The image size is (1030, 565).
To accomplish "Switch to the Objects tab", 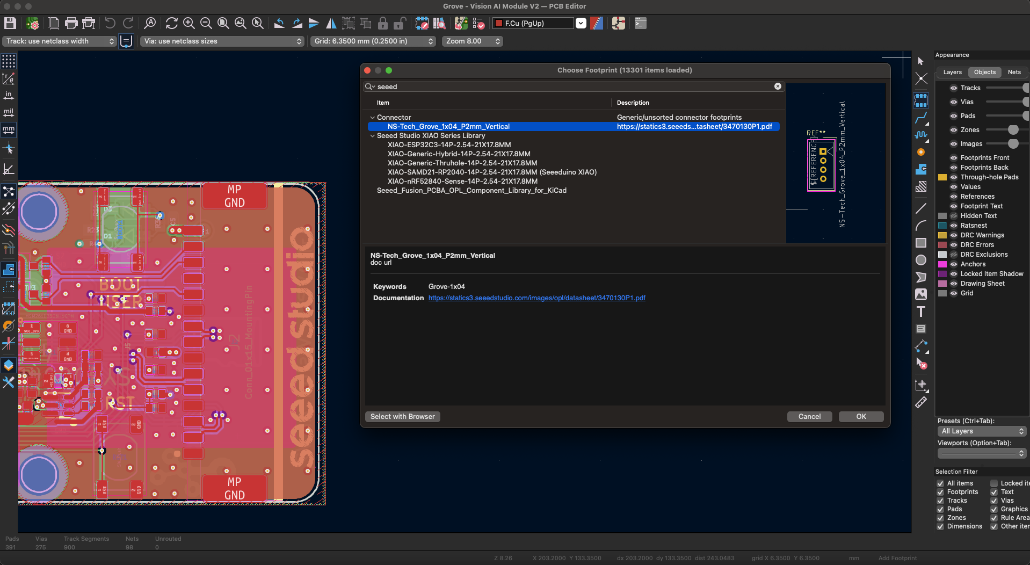I will click(984, 73).
